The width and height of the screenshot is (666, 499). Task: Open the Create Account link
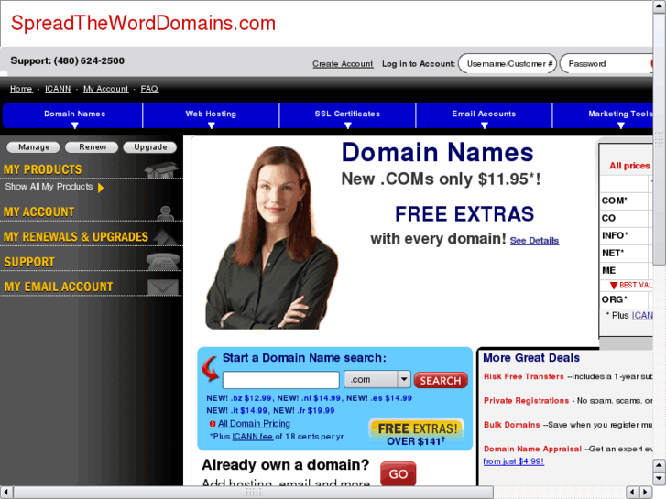[343, 64]
